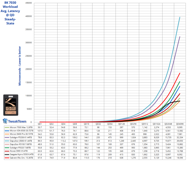Click the QD2048 column header
Viewport: 188px width, 172px height.
168,124
